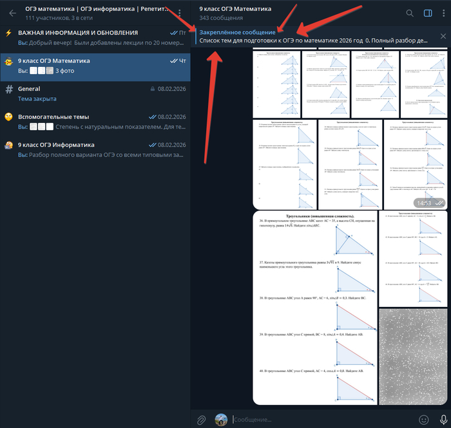This screenshot has width=451, height=428.
Task: Open the Вспомогательные темы topic
Action: [x=95, y=122]
